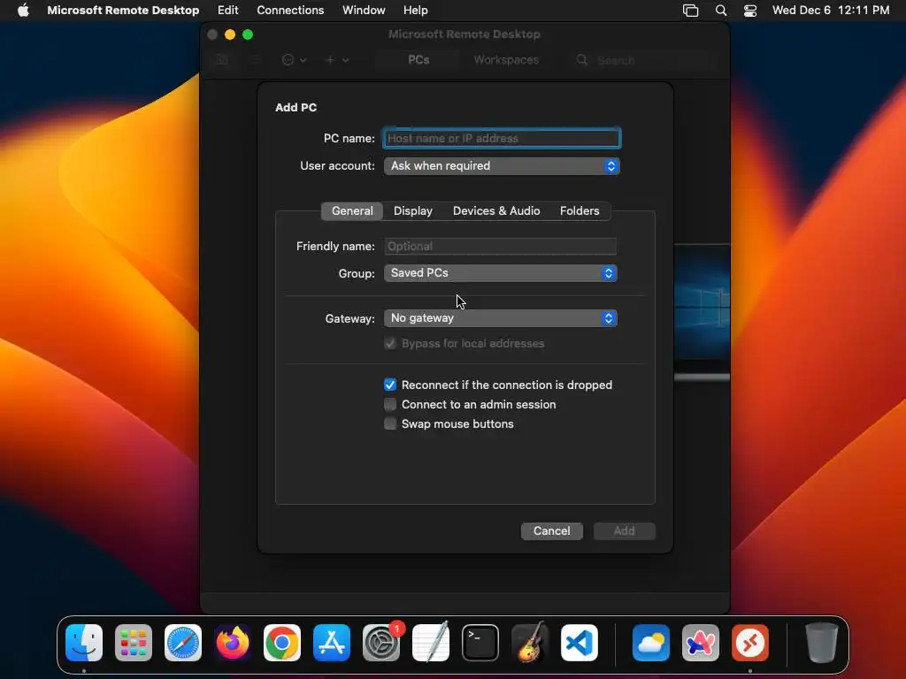
Task: Click the Friendly name input field
Action: [x=501, y=247]
